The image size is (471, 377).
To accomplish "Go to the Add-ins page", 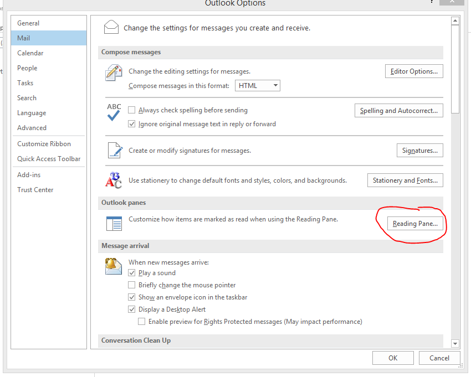I will coord(49,175).
